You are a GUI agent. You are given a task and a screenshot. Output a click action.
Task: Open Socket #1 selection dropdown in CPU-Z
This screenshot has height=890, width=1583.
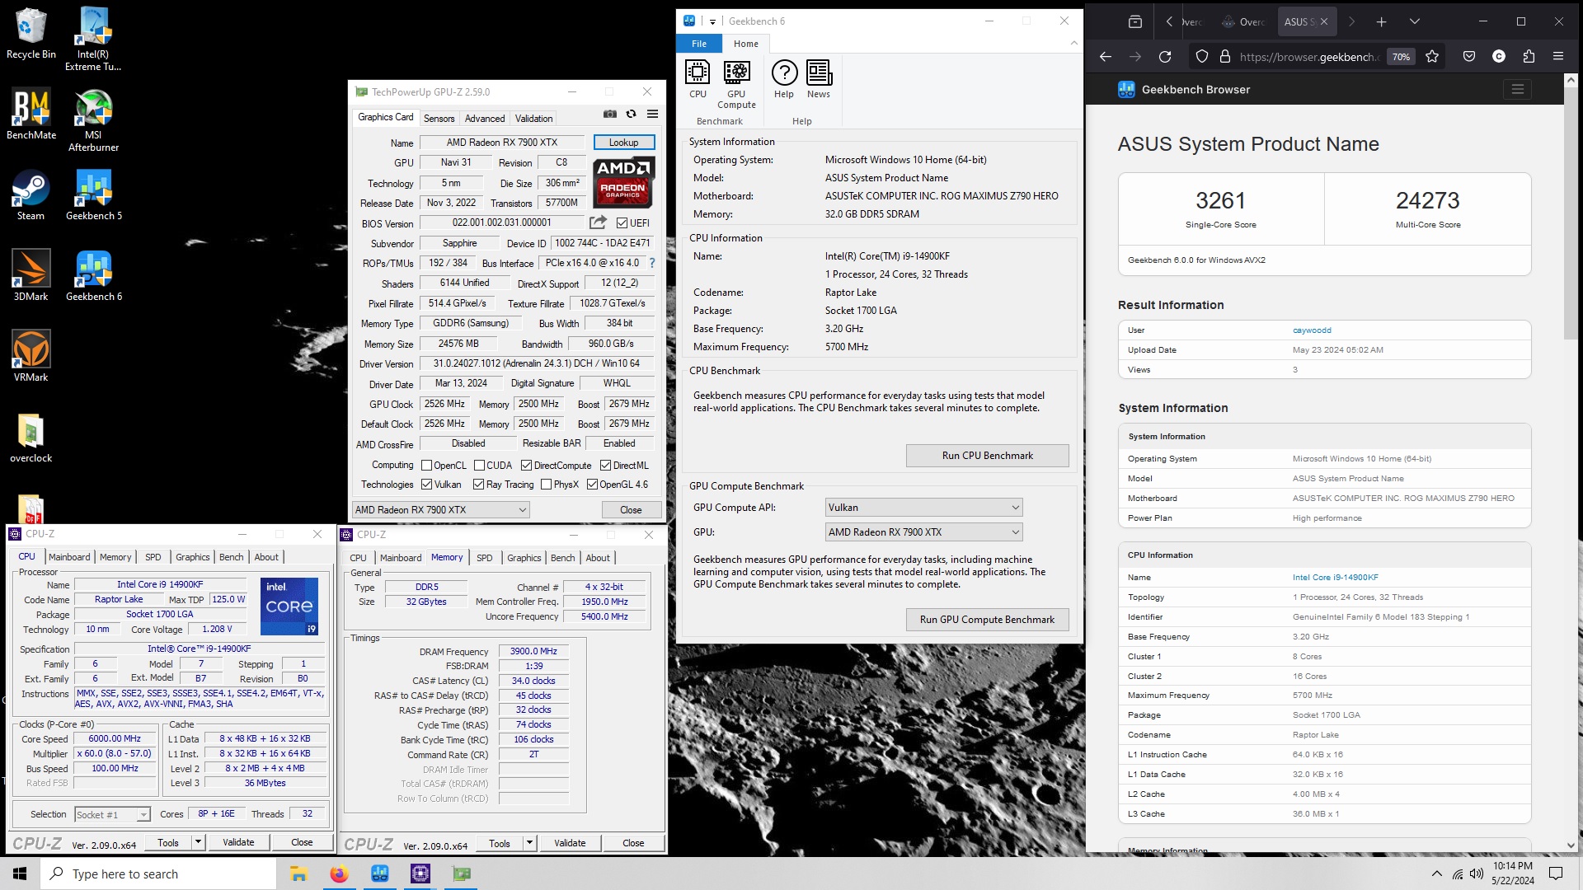pos(112,815)
